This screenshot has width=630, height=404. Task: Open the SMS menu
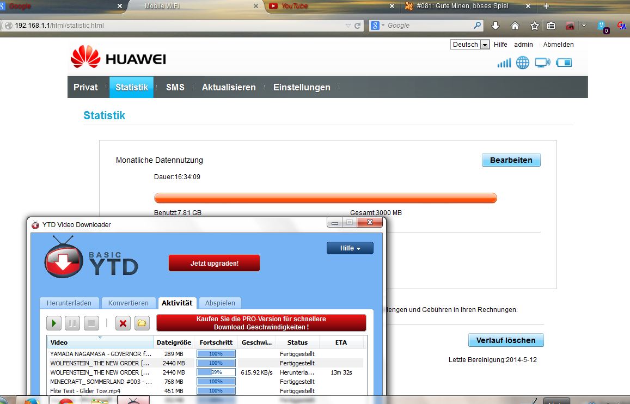(175, 87)
